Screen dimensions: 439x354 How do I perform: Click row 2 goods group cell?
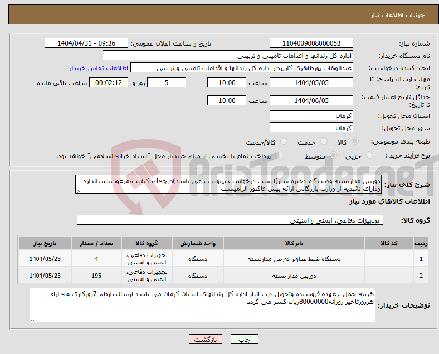[147, 276]
